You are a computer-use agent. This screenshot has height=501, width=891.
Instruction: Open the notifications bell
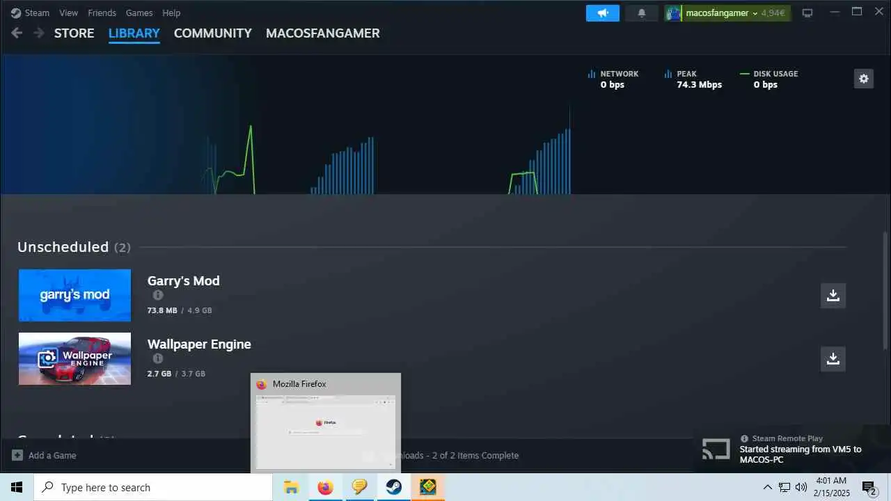pyautogui.click(x=642, y=13)
